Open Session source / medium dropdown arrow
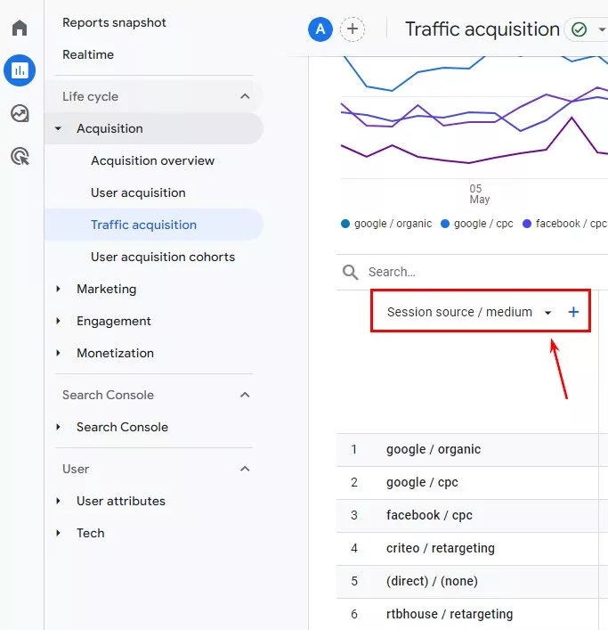Screen dimensions: 608x630 (547, 313)
